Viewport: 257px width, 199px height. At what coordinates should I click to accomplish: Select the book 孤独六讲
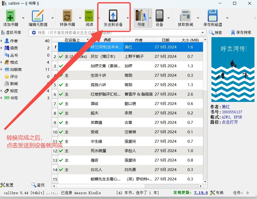98,85
